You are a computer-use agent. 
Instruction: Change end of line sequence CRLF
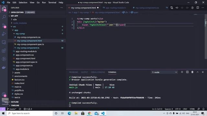click(x=185, y=109)
